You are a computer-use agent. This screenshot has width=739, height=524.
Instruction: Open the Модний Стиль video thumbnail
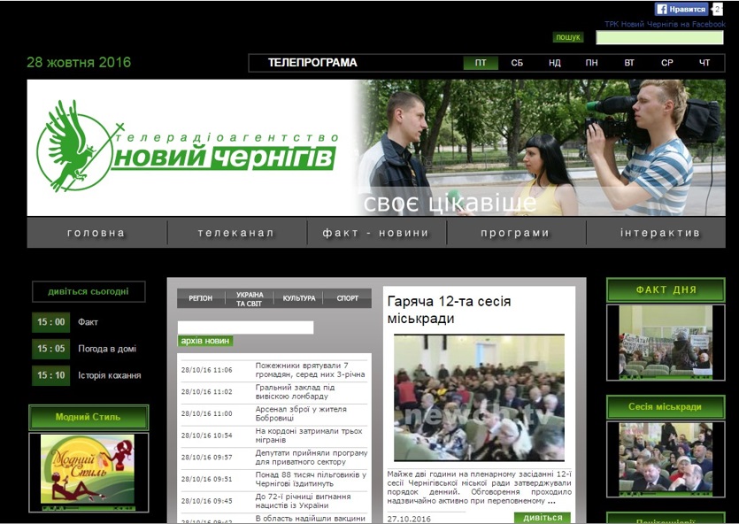(x=89, y=472)
